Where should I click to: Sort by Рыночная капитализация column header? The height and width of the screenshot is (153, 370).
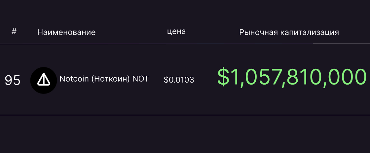pos(289,32)
